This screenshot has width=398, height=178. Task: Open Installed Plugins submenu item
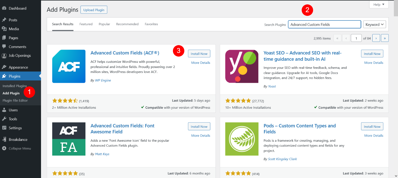(x=15, y=86)
